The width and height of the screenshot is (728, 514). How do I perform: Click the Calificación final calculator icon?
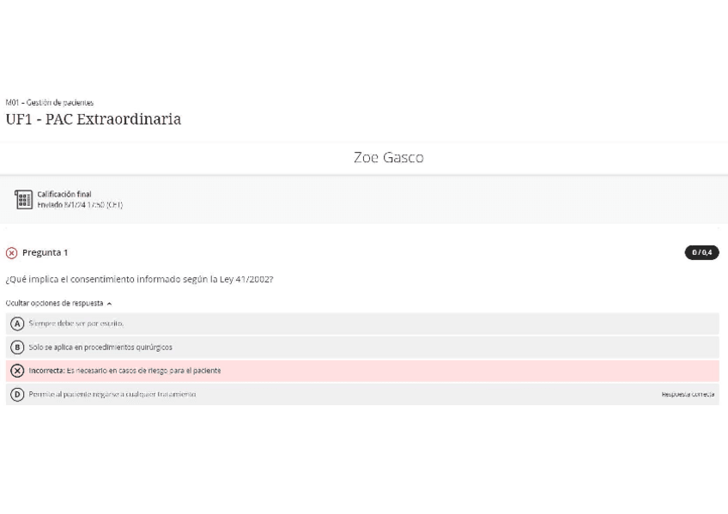(x=23, y=200)
